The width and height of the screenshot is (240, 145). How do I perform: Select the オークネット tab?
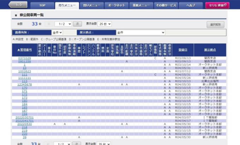(116, 6)
